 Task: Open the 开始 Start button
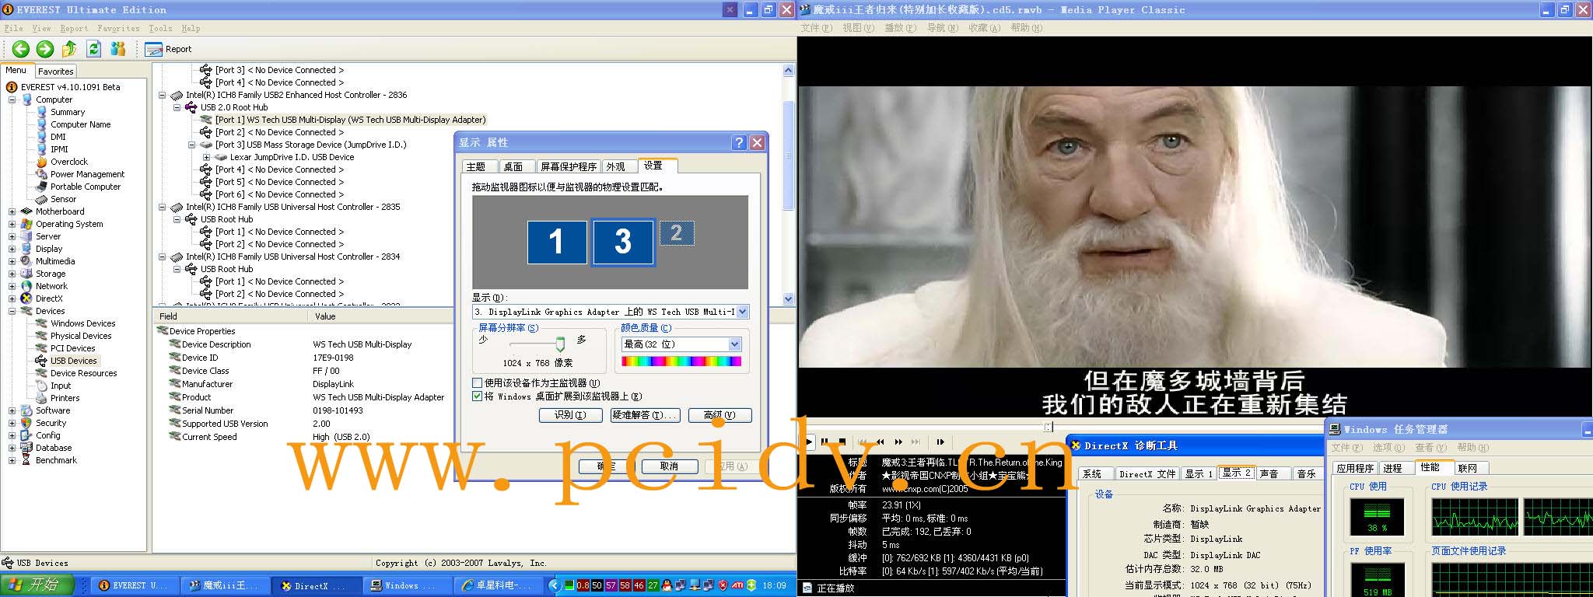point(37,585)
